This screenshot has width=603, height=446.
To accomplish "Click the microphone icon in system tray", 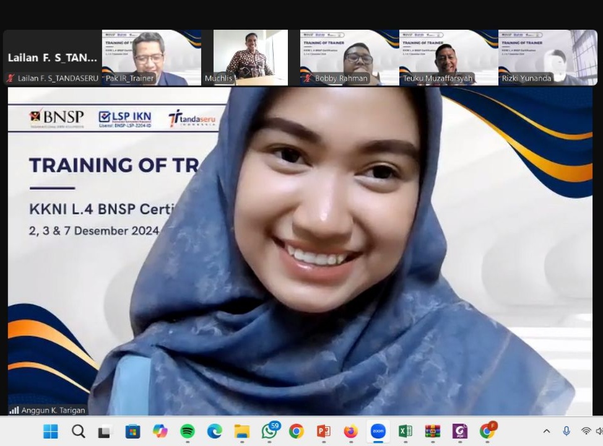I will coord(566,431).
